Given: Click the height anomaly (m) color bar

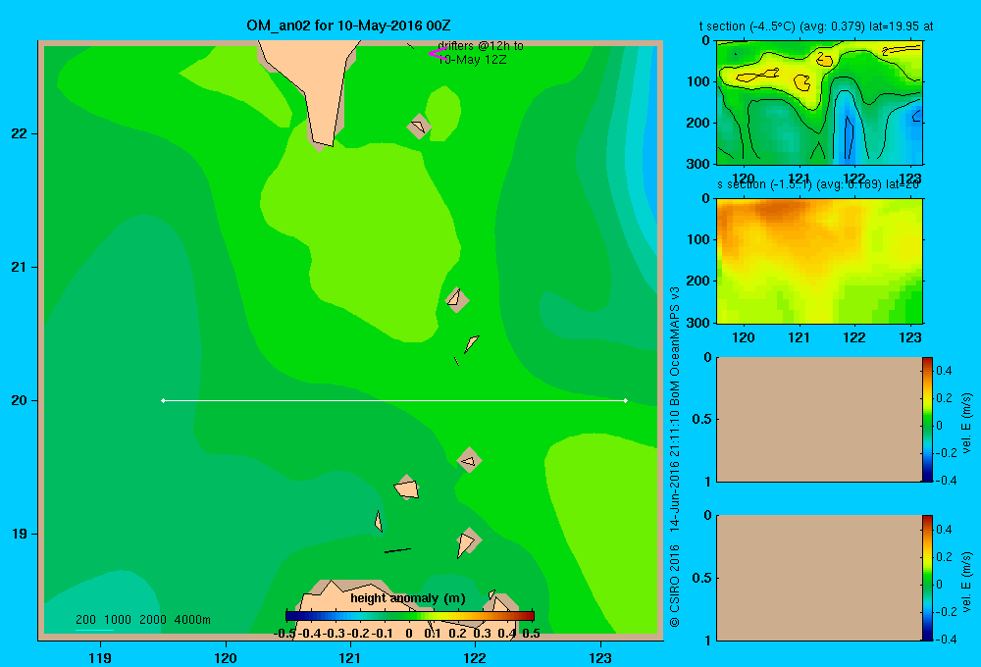Looking at the screenshot, I should [x=410, y=616].
